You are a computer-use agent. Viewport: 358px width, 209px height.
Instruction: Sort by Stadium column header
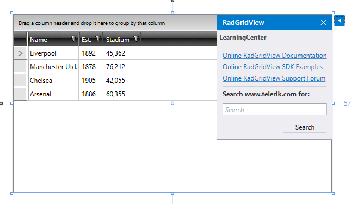tap(122, 39)
